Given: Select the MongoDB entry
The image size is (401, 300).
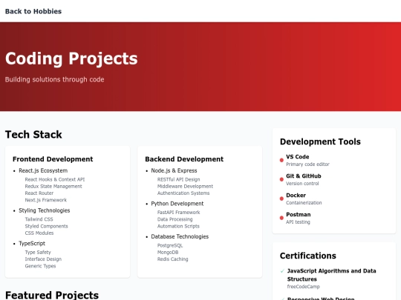Looking at the screenshot, I should click(x=168, y=252).
